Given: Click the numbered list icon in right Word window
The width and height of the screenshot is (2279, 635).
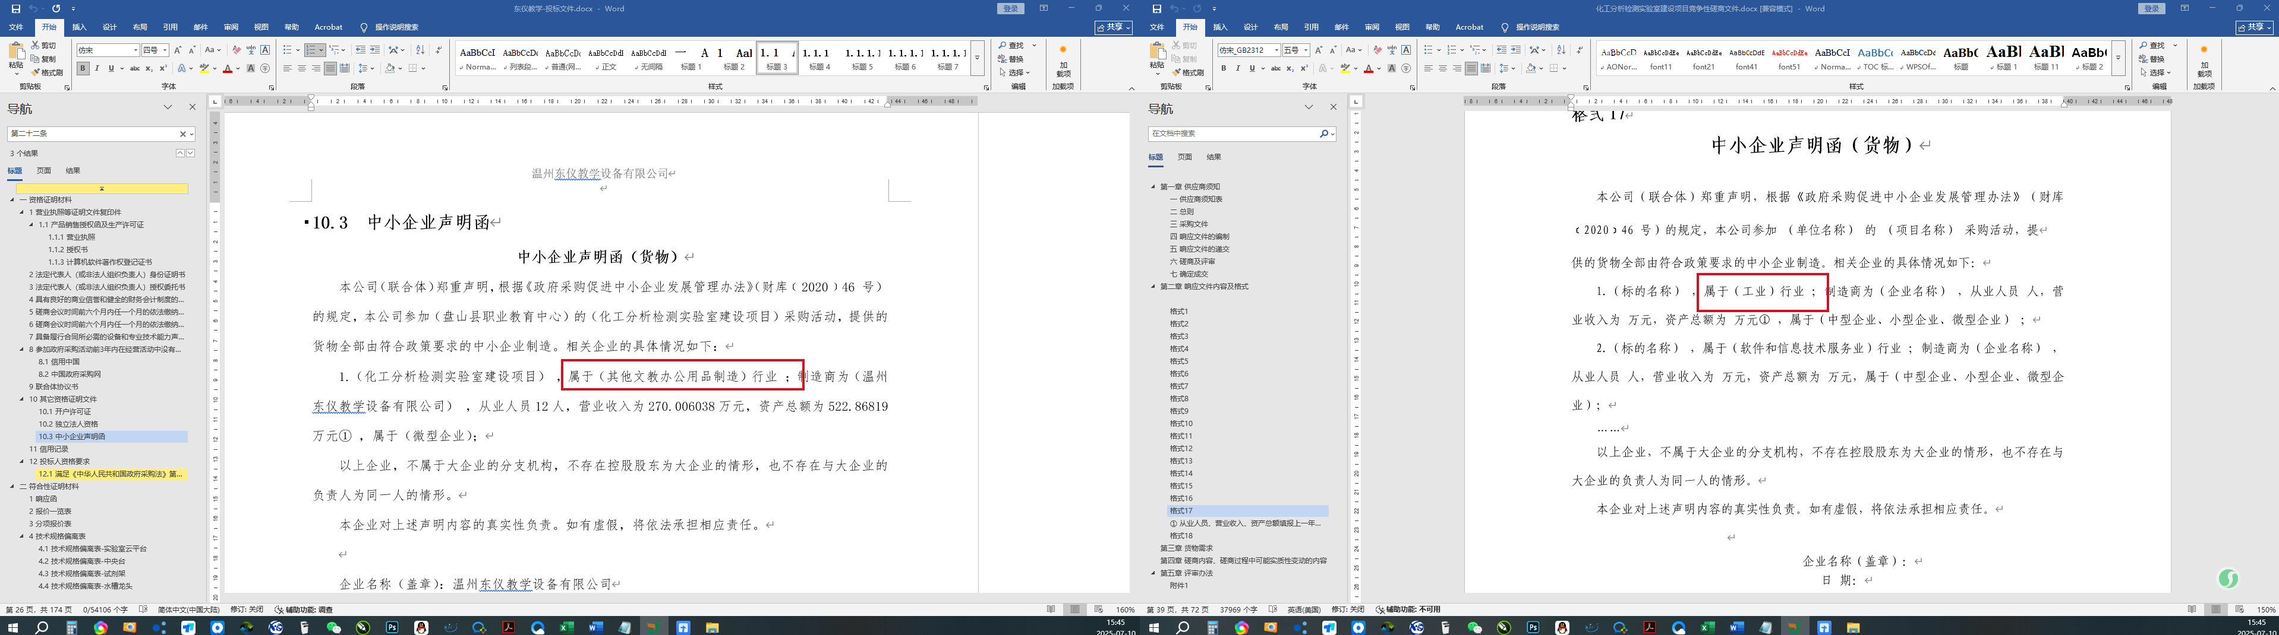Looking at the screenshot, I should 1453,50.
